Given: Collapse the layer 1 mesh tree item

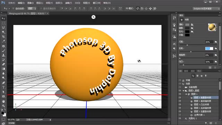Looking at the screenshot, I should 186,94.
